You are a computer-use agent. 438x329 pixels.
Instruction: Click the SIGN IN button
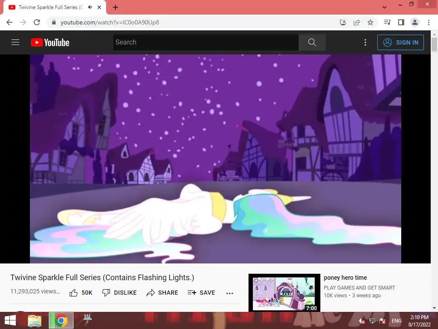(400, 42)
